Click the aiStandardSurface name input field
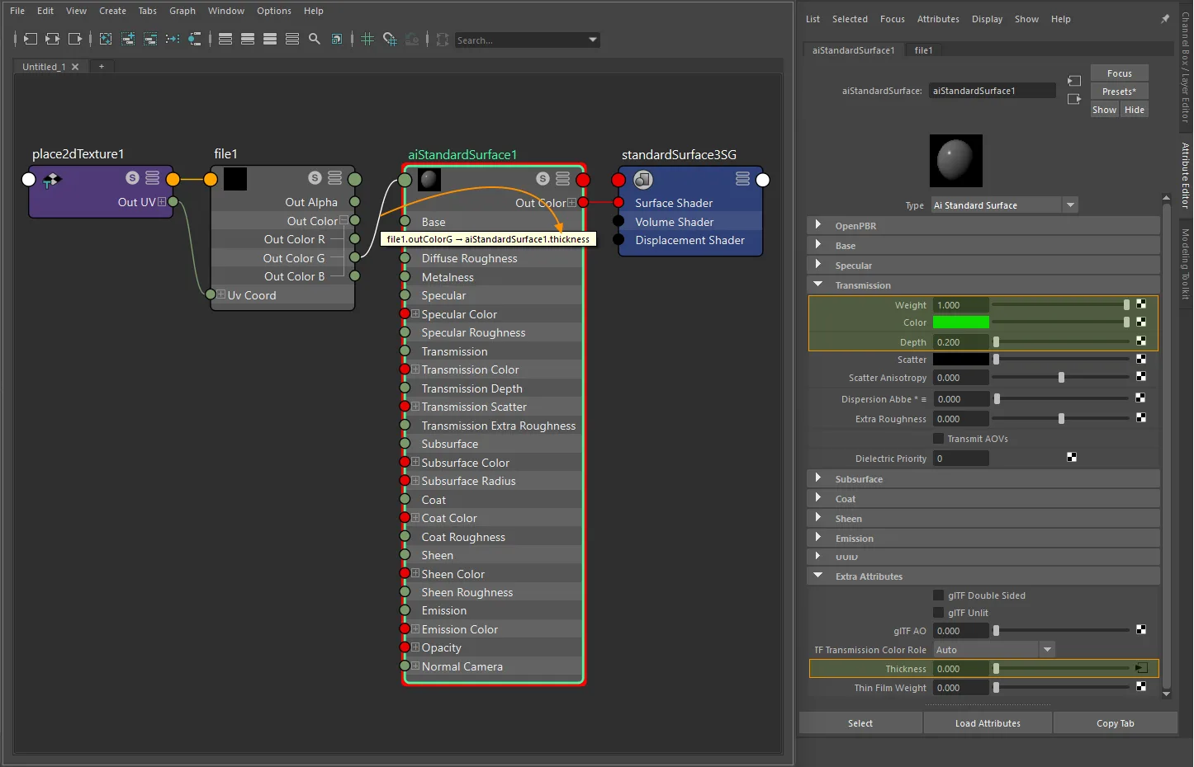This screenshot has width=1194, height=767. point(993,91)
